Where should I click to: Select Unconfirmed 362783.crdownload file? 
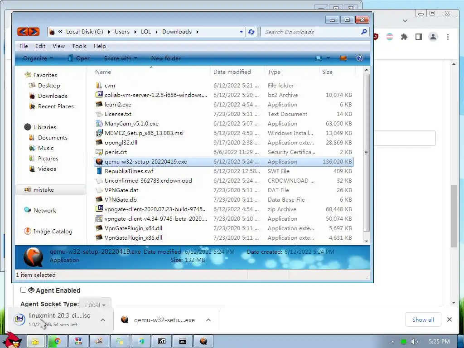148,180
